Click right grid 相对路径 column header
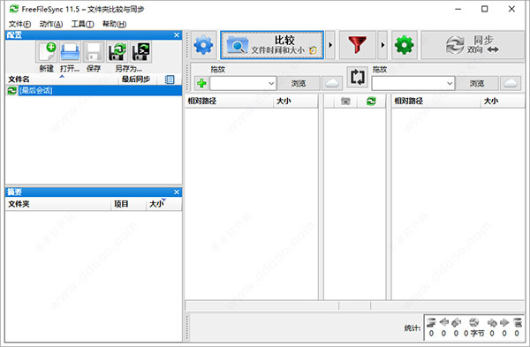 click(x=436, y=101)
